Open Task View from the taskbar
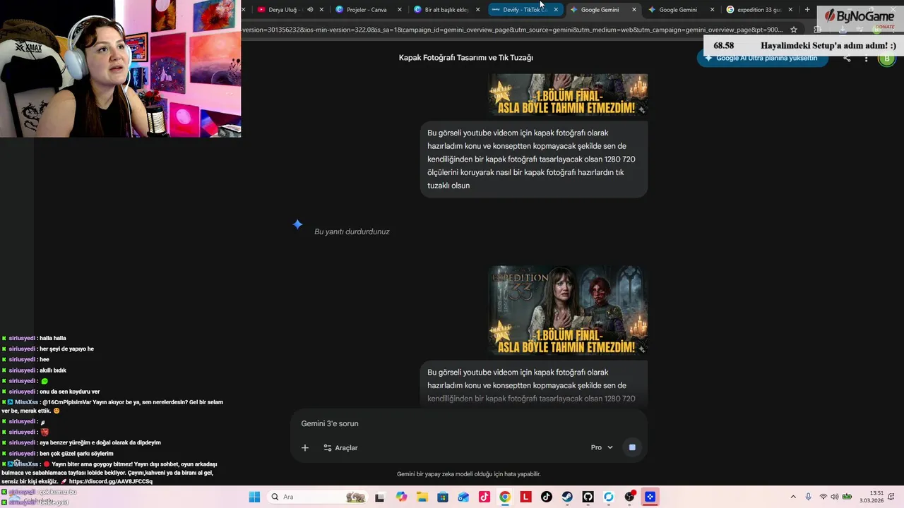The image size is (904, 508). click(x=379, y=497)
